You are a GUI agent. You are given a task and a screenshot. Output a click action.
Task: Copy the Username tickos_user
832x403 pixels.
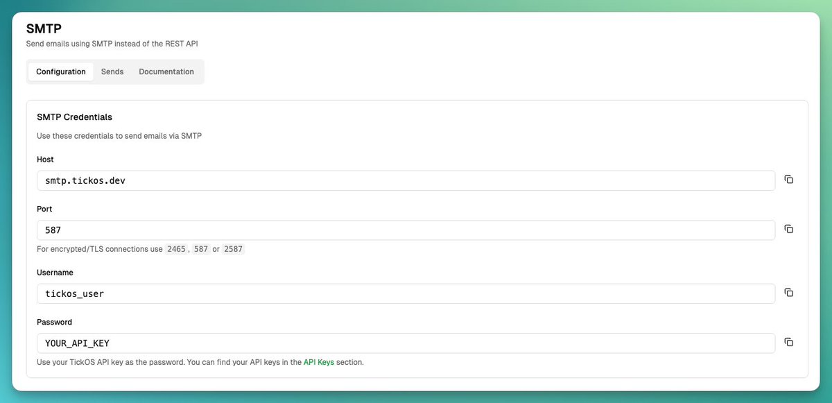(788, 293)
